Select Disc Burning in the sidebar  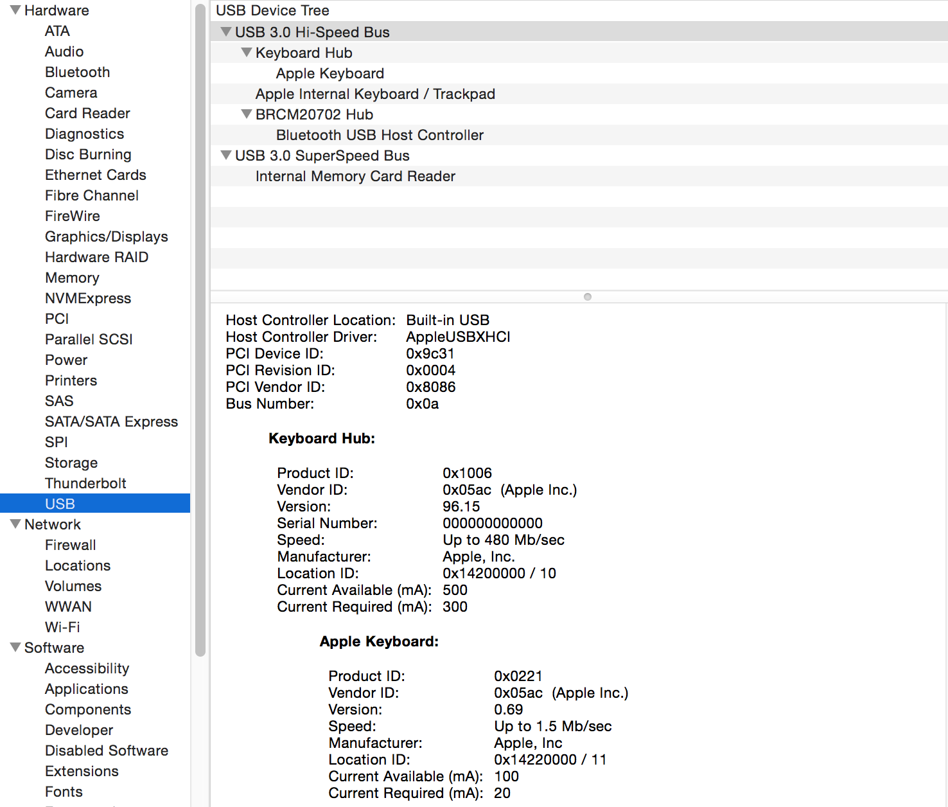88,154
